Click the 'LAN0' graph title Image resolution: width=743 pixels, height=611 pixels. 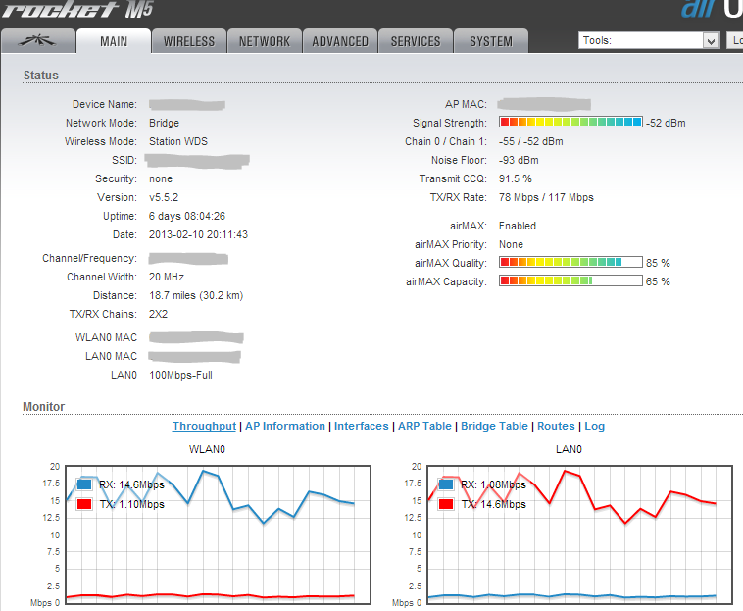tap(569, 449)
